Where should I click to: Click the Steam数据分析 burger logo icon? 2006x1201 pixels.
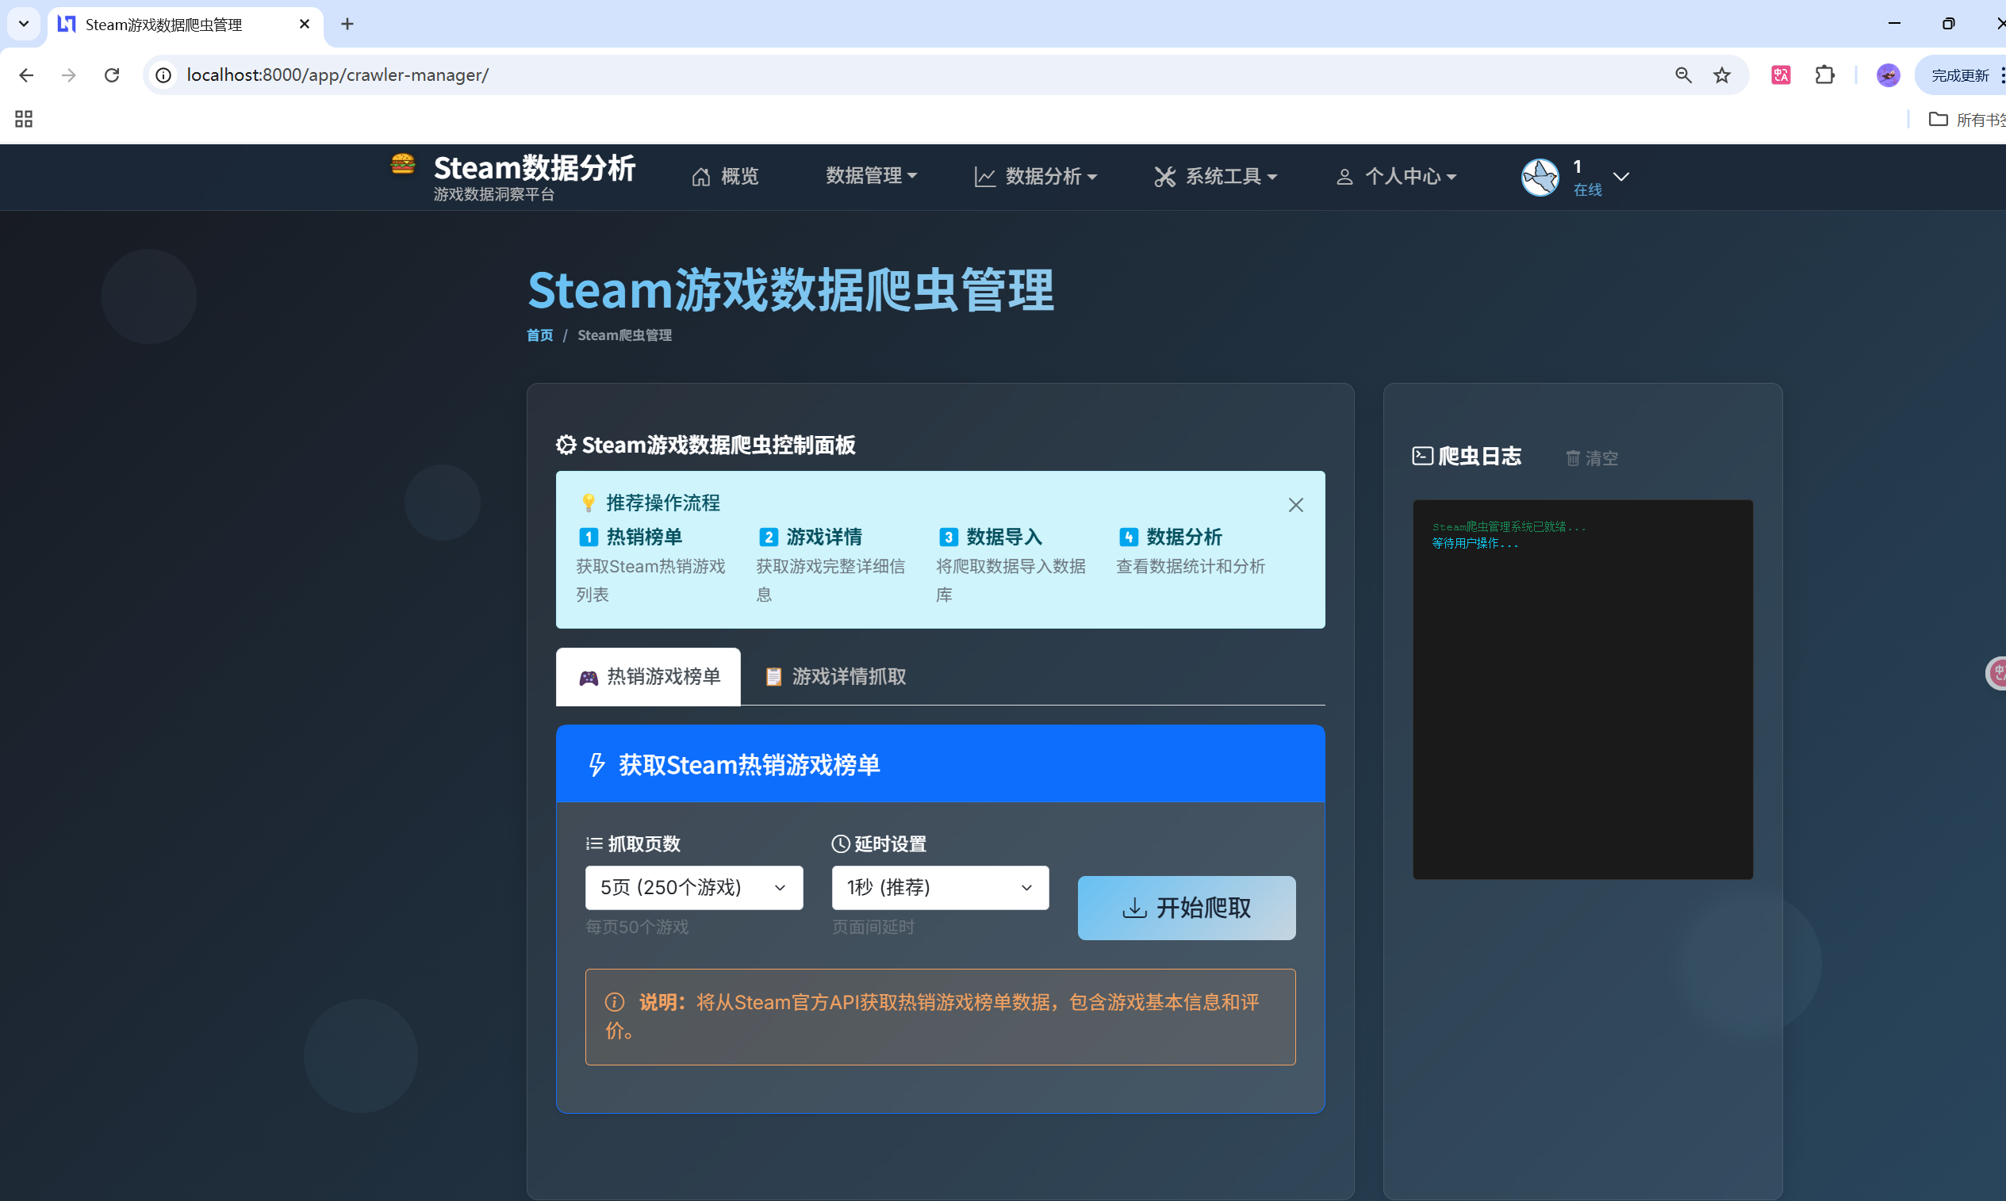(x=402, y=164)
